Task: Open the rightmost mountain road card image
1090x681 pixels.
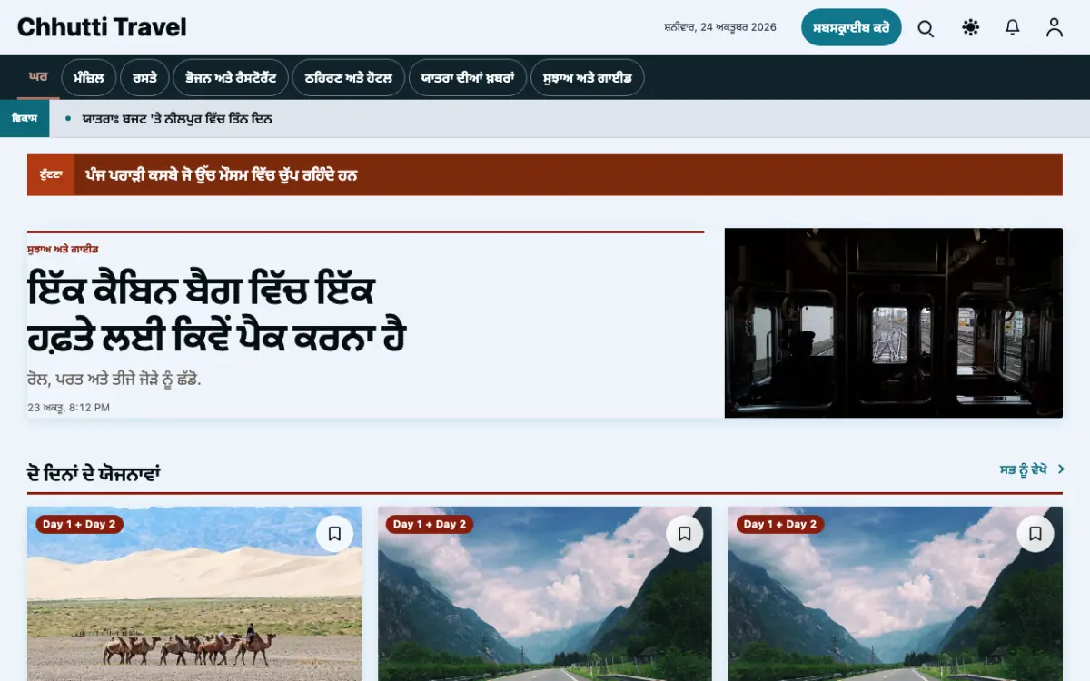Action: coord(896,594)
